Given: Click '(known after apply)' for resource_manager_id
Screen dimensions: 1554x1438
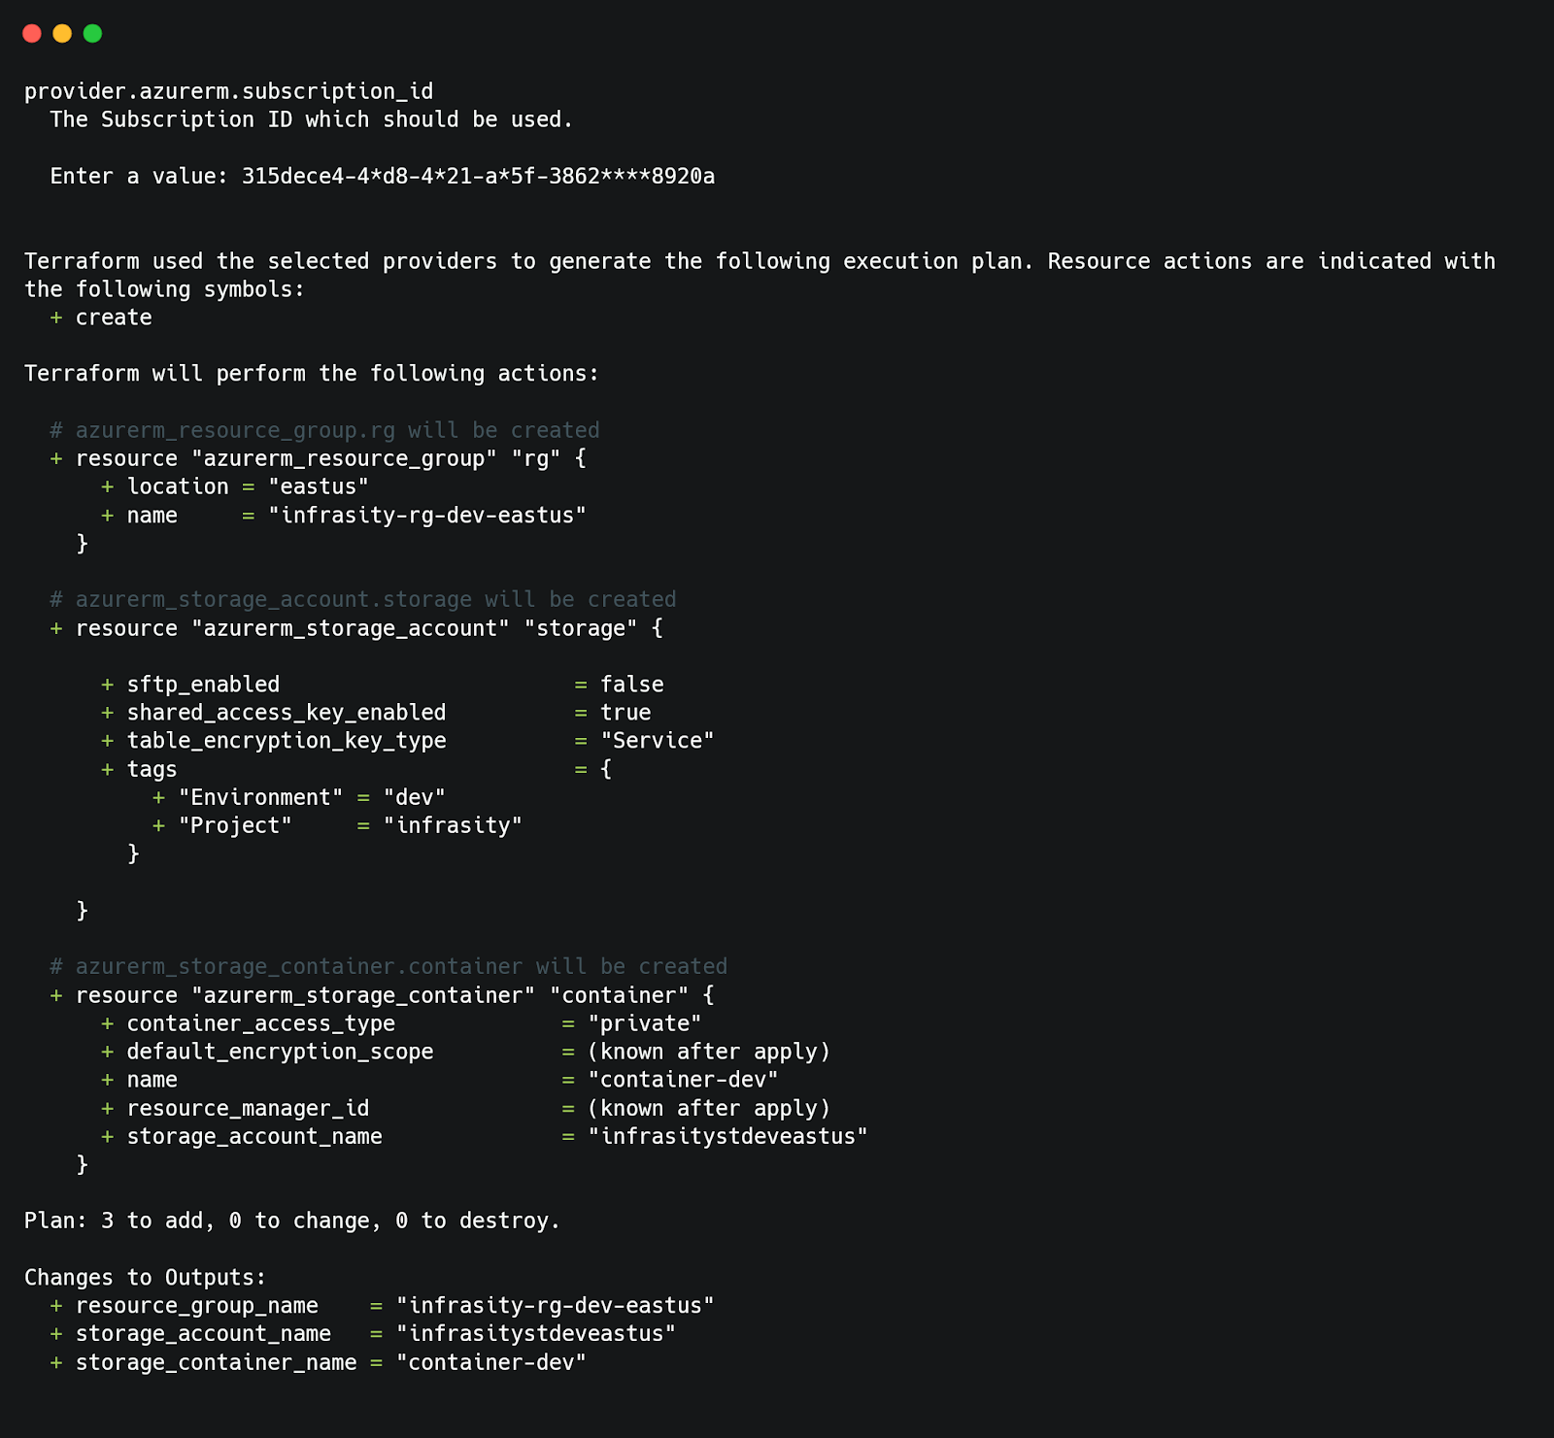Looking at the screenshot, I should click(709, 1109).
